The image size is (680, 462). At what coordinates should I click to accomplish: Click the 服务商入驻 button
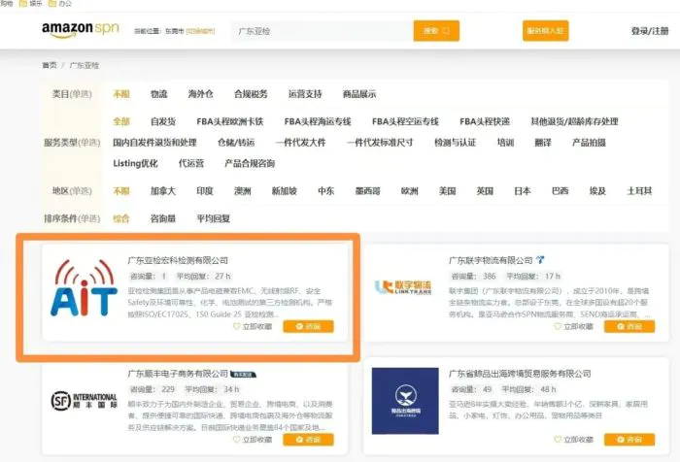coord(546,31)
